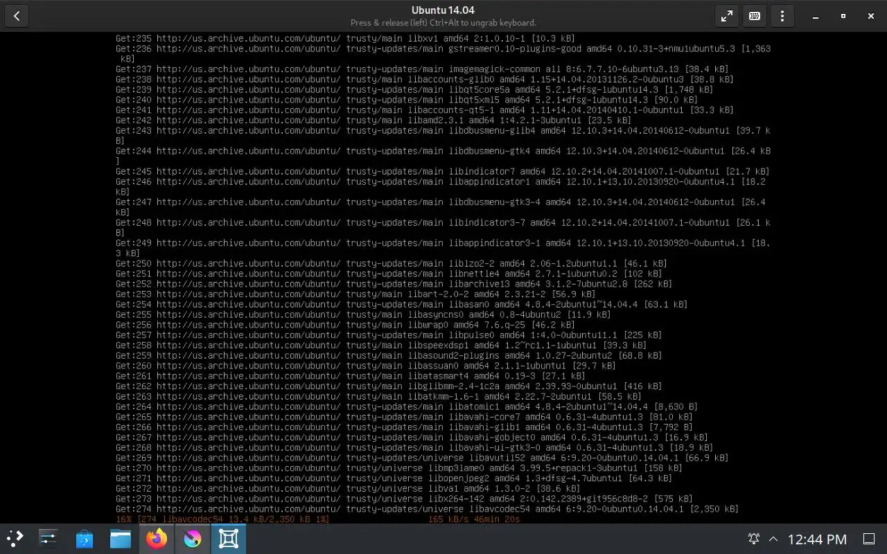Click the Get:258 libspeexdsp1 line

click(381, 346)
